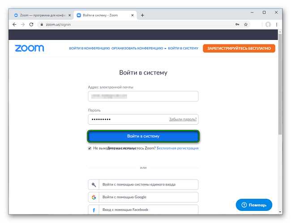The width and height of the screenshot is (291, 223).
Task: Open the 'Забыли пароль?' link
Action: click(183, 119)
